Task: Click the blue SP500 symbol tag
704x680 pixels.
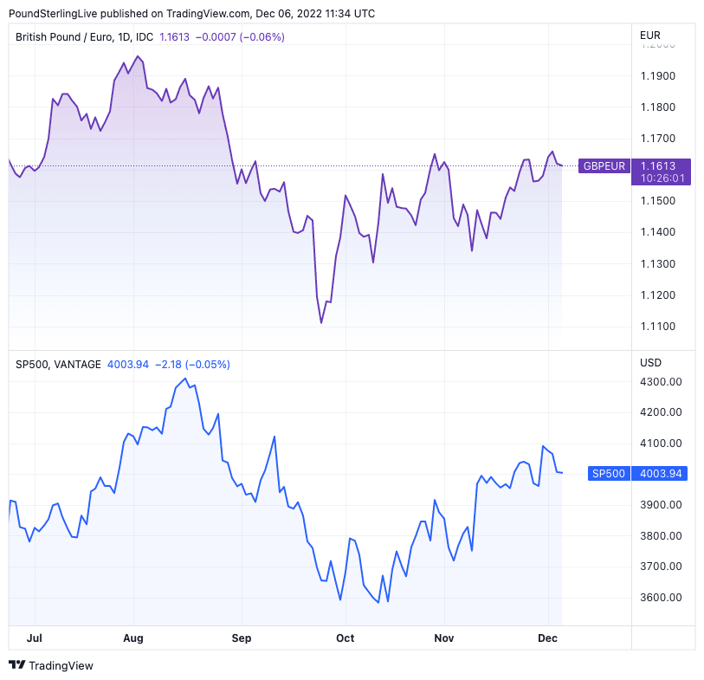Action: click(609, 473)
